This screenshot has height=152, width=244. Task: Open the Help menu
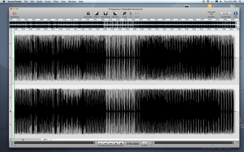pos(81,2)
